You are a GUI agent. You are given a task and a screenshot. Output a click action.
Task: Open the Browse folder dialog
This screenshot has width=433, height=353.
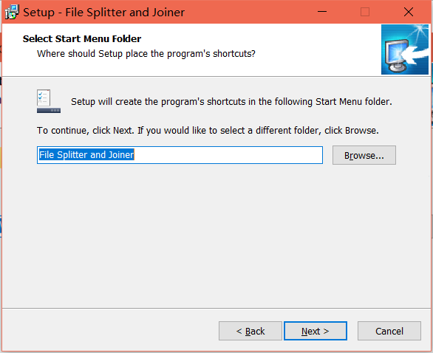364,155
